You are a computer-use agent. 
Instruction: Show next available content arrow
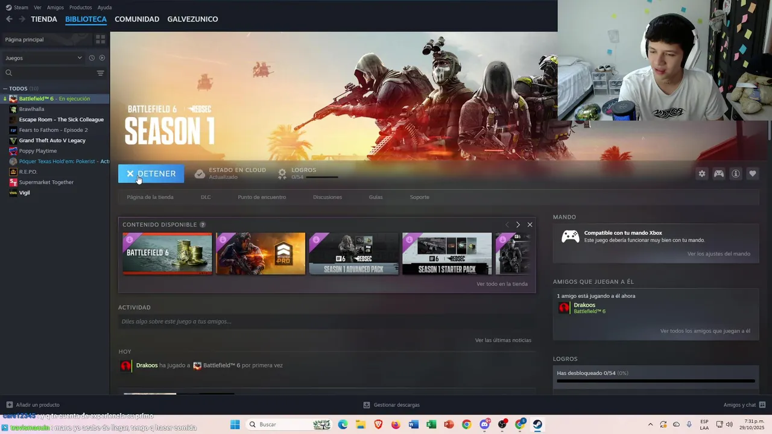(x=517, y=225)
